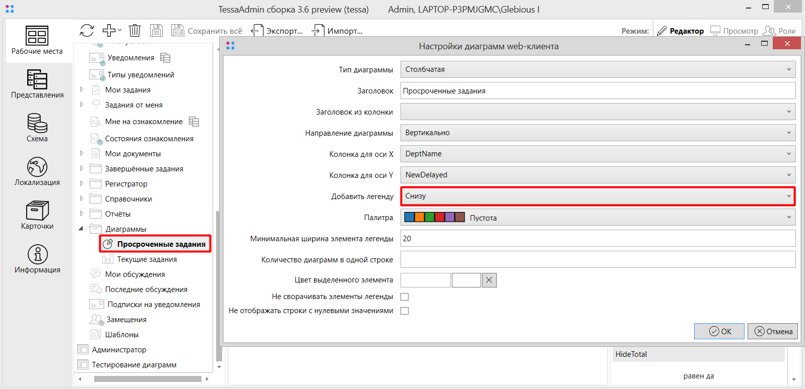Open the Колонка для оси X dropdown
This screenshot has height=389, width=805.
pyautogui.click(x=597, y=154)
